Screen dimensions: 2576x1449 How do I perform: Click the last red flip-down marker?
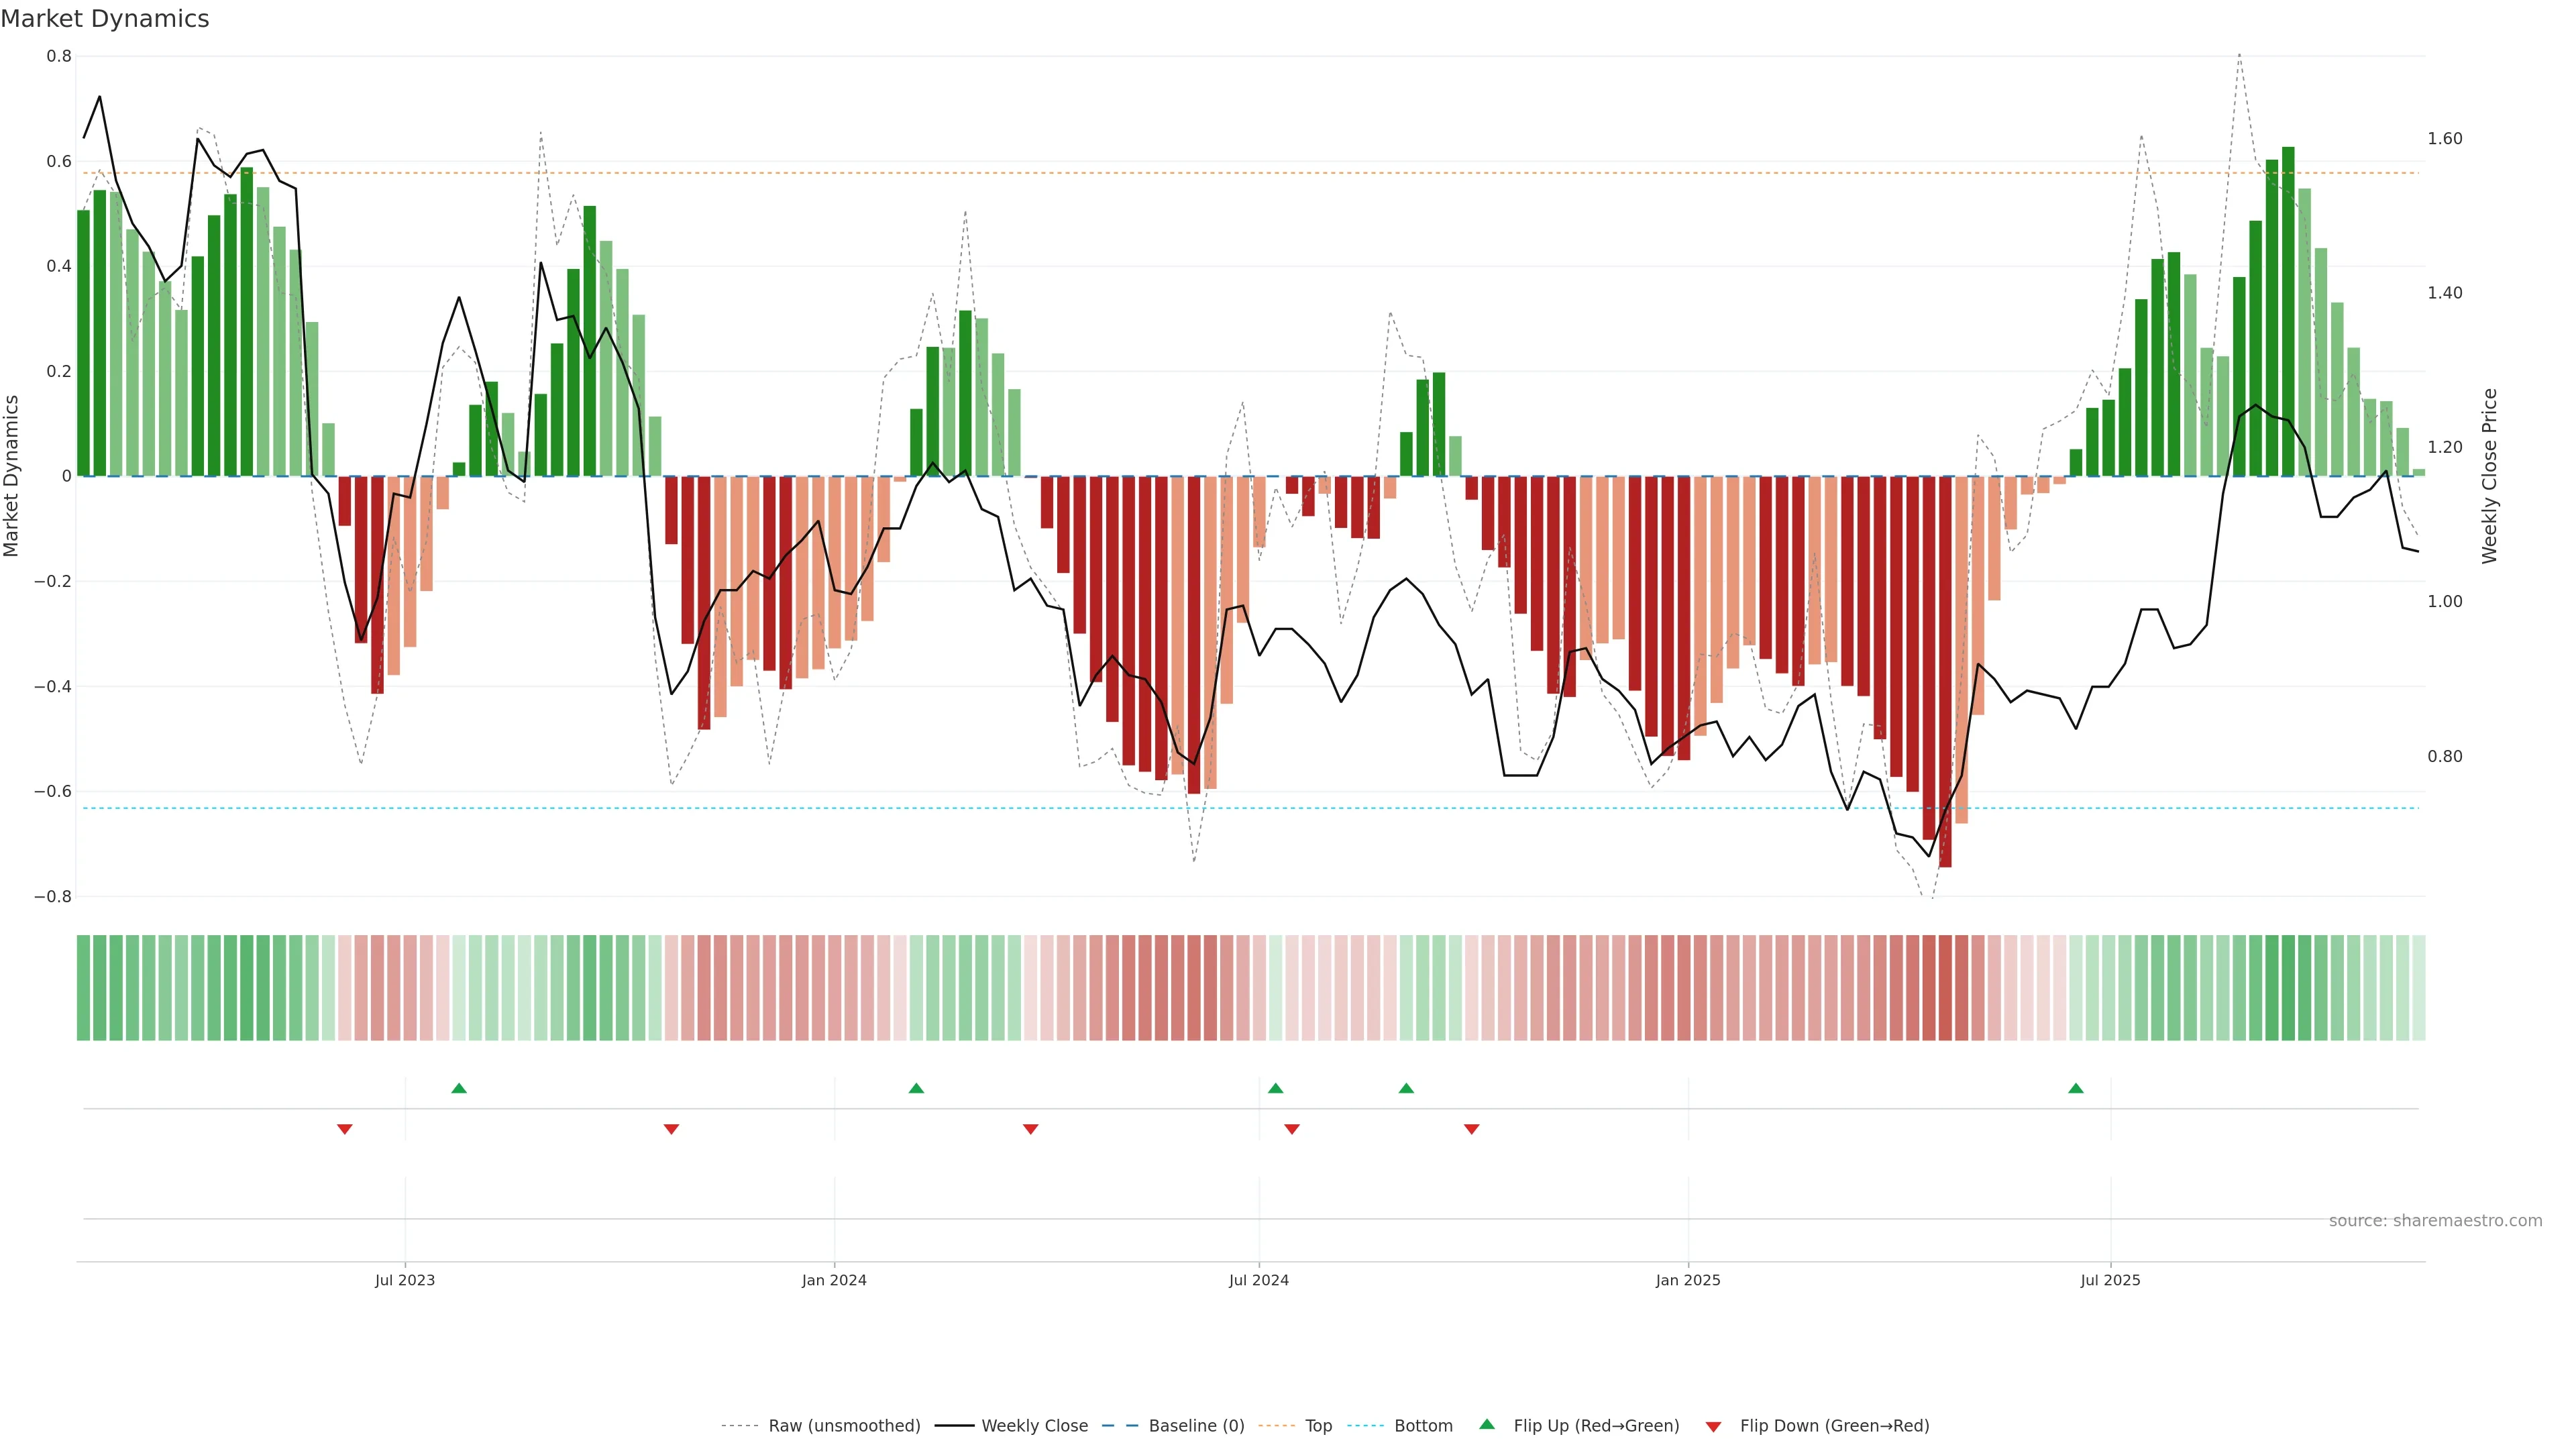click(x=1471, y=1129)
